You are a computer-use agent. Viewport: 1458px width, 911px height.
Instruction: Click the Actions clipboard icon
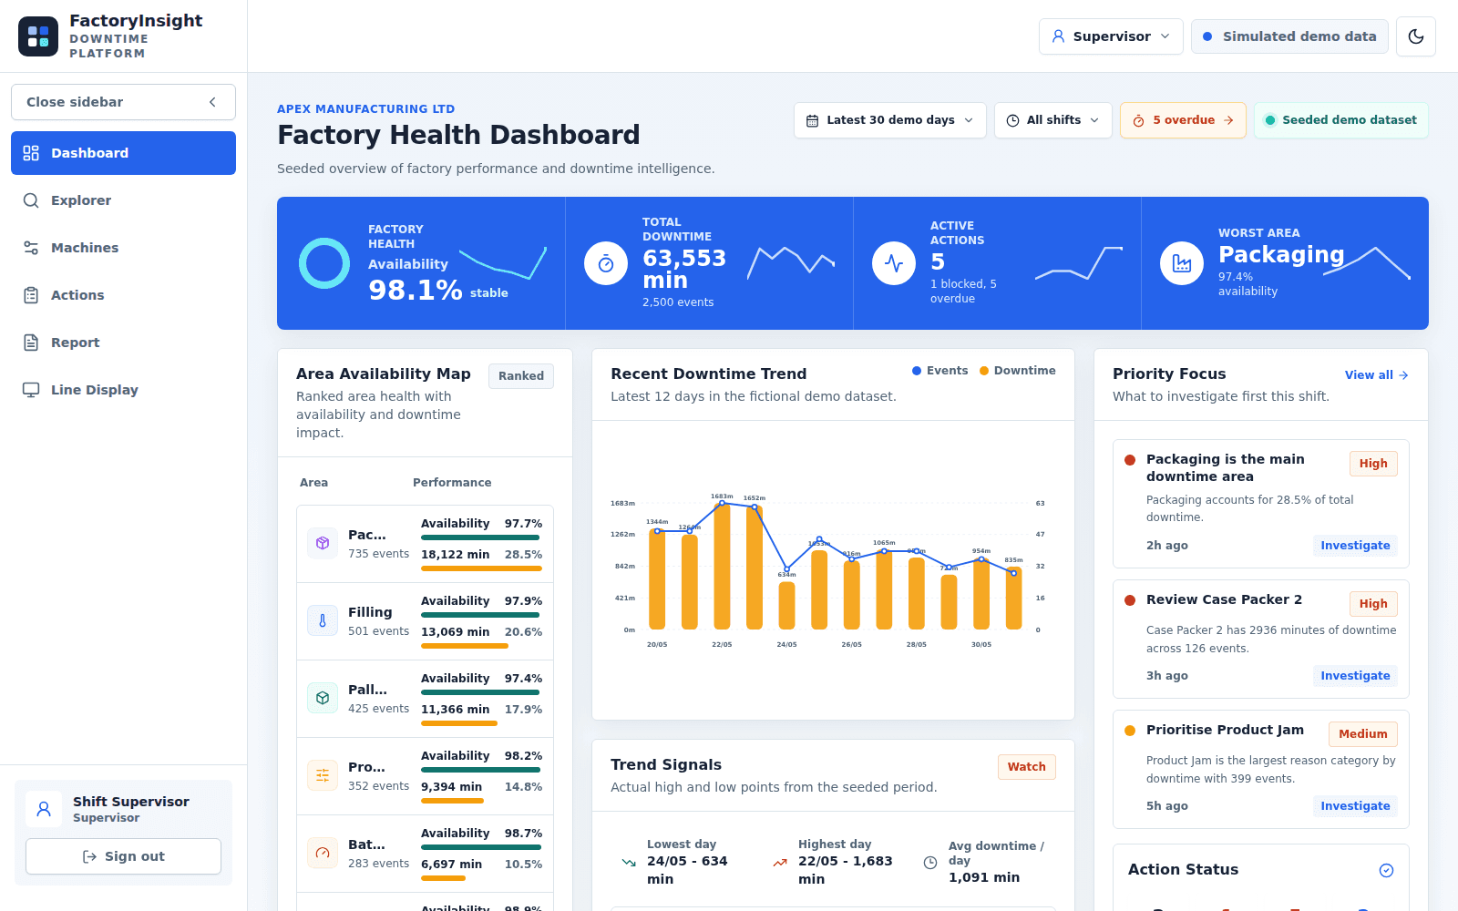pyautogui.click(x=31, y=295)
